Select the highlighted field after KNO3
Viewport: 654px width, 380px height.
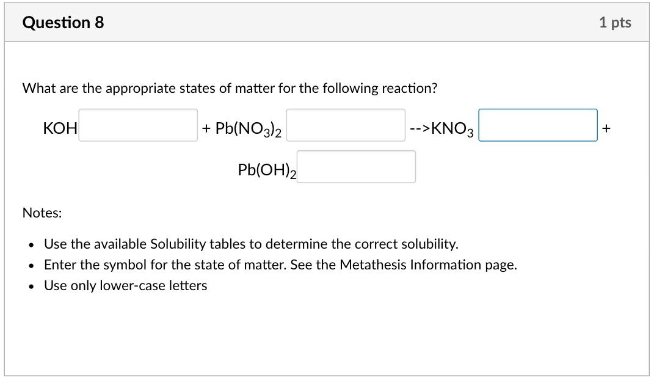tap(537, 125)
